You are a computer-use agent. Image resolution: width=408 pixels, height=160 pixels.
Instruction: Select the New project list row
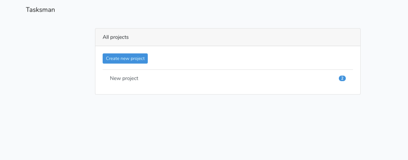point(228,78)
